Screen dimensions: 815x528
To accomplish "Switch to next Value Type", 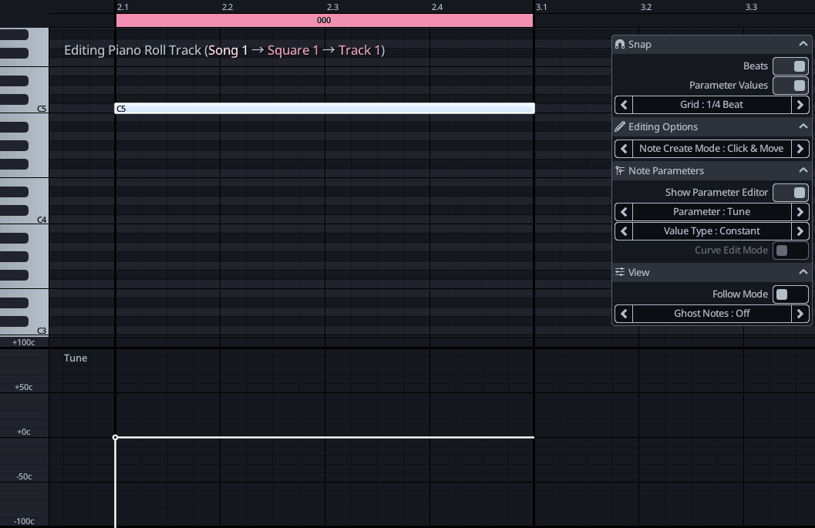I will click(800, 231).
